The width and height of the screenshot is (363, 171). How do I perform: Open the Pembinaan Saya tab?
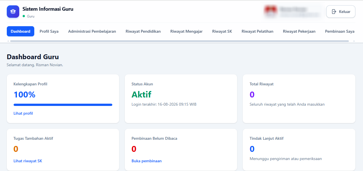340,31
